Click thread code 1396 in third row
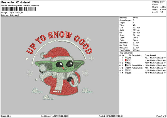 pyautogui.click(x=147, y=63)
